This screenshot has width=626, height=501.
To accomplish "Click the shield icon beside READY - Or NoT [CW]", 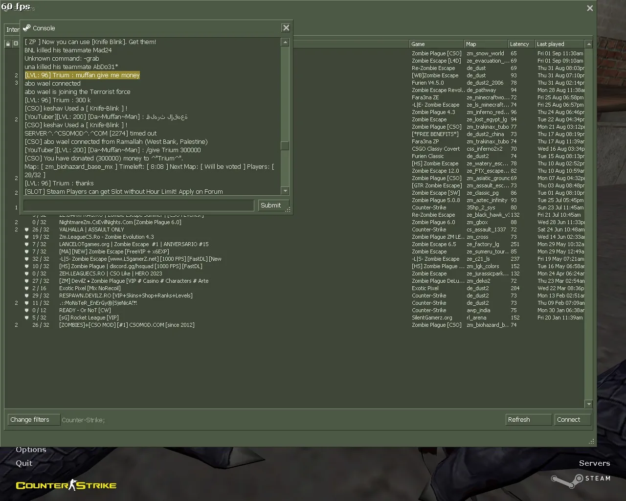I will pos(26,310).
